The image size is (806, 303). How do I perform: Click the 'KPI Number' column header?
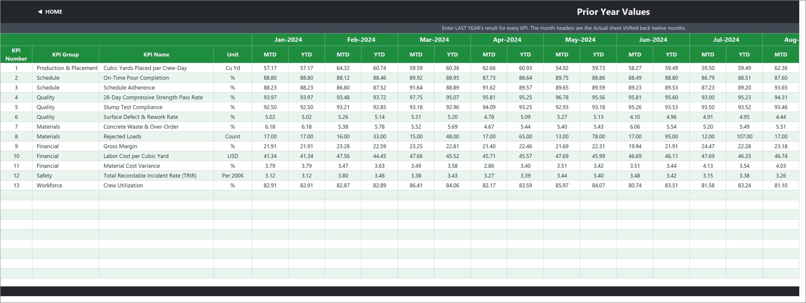point(16,54)
